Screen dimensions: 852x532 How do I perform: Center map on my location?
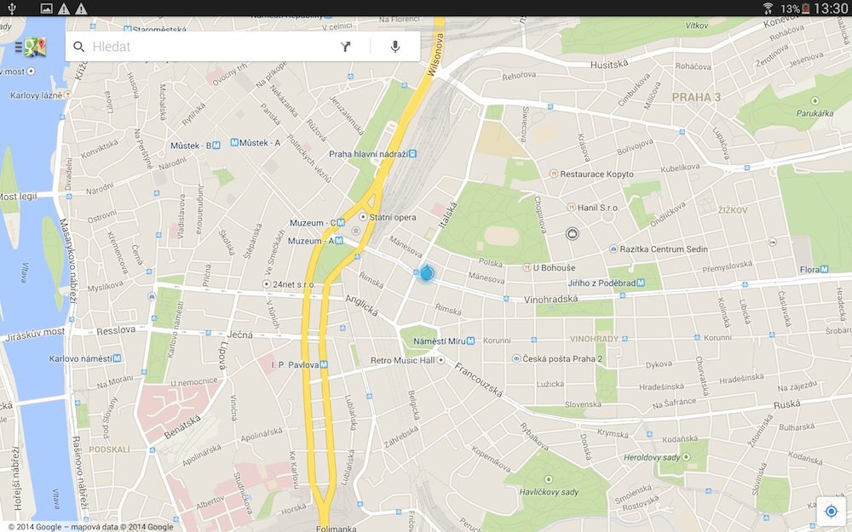[x=831, y=511]
